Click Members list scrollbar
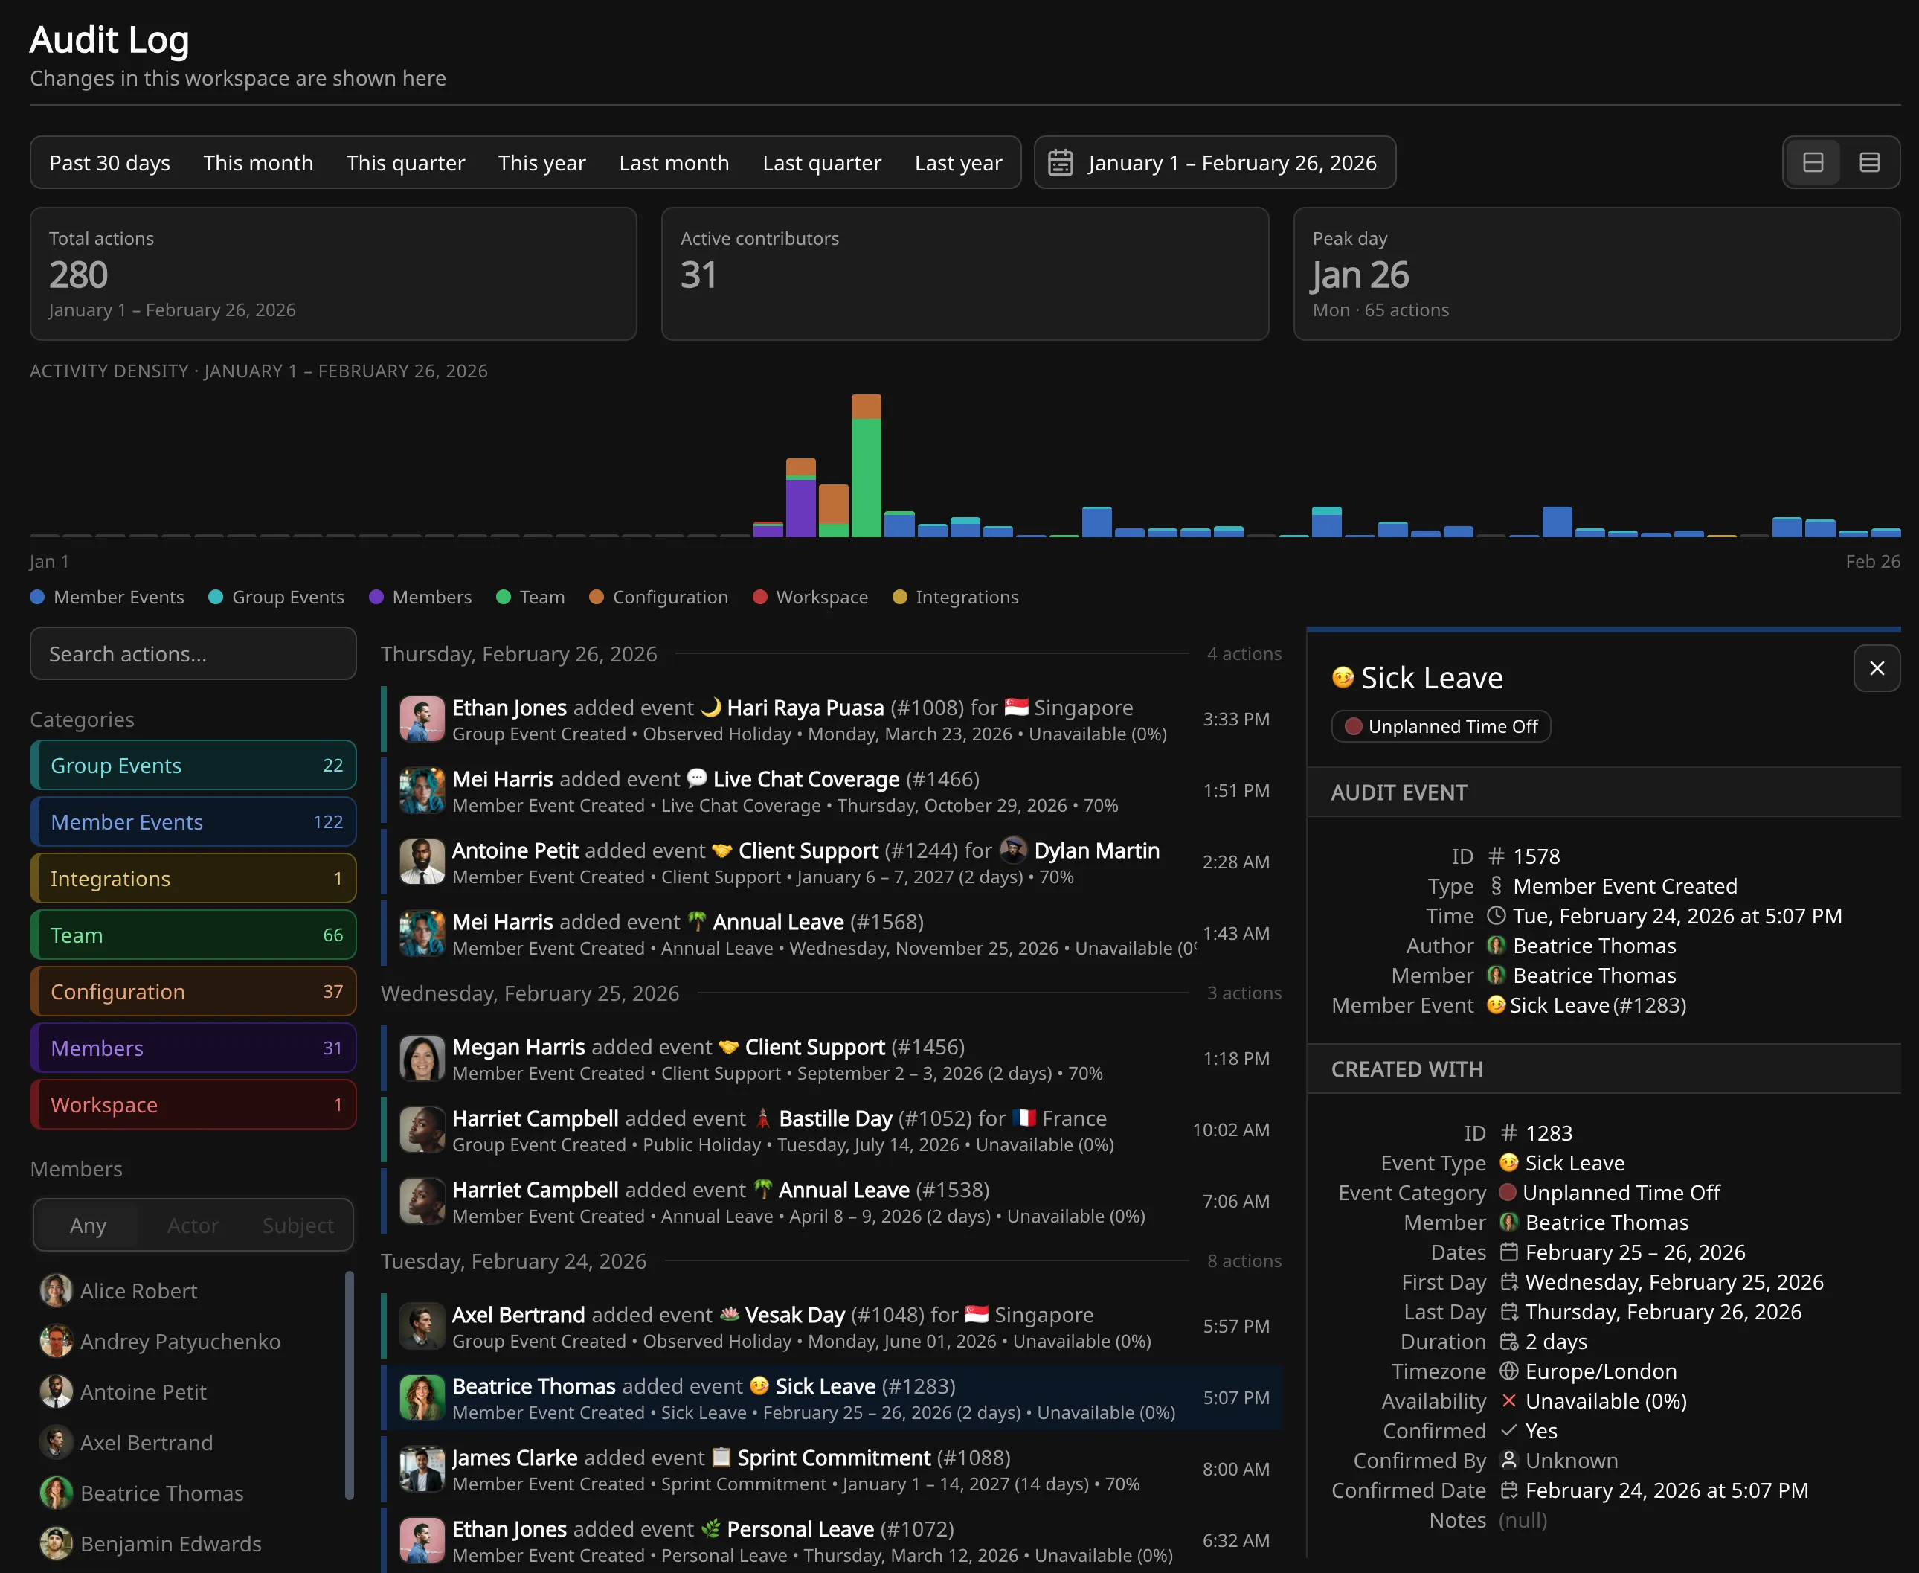This screenshot has height=1573, width=1919. tap(350, 1385)
